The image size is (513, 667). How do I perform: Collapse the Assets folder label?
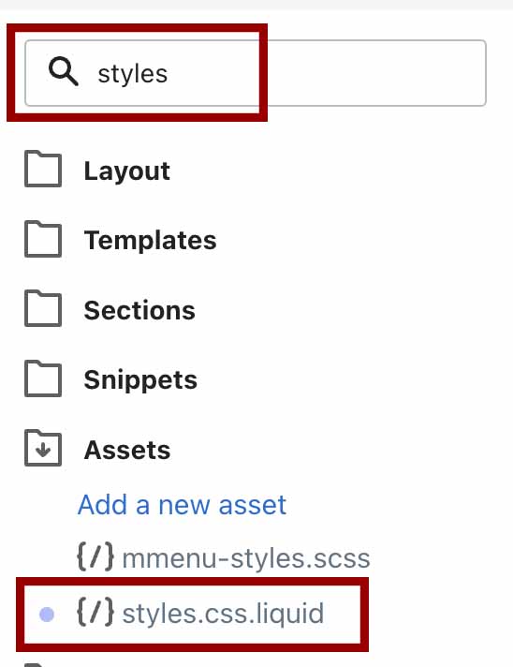point(127,450)
